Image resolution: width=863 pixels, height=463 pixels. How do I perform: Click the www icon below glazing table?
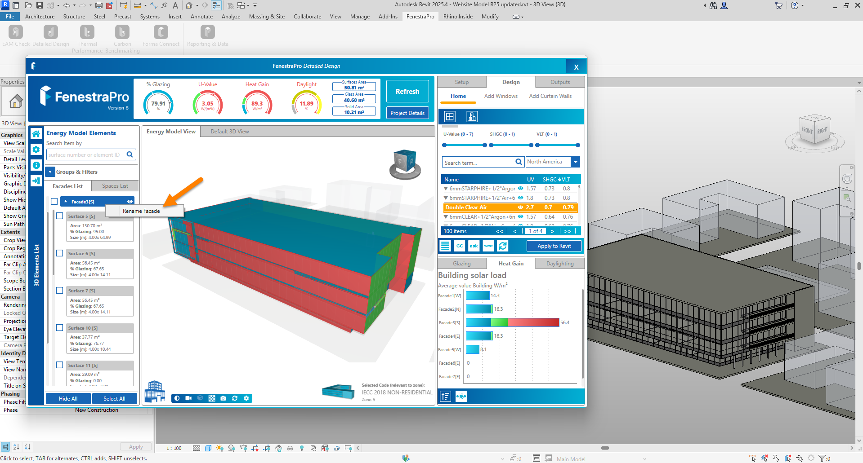point(488,246)
